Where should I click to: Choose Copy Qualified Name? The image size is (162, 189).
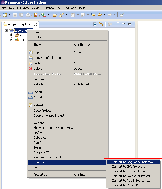tap(67, 58)
